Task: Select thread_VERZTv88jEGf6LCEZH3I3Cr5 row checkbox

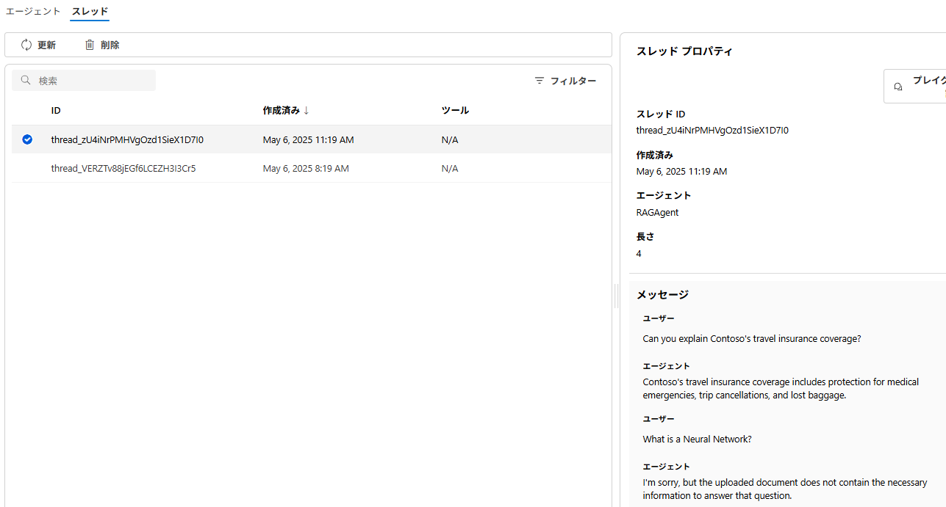Action: (27, 168)
